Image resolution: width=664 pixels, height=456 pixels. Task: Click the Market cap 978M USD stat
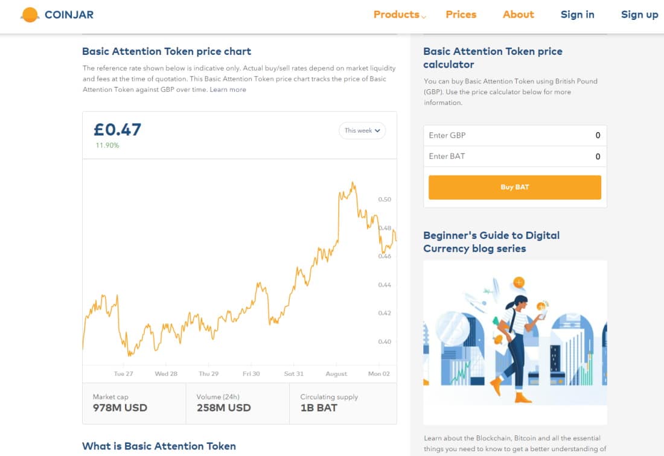(134, 403)
